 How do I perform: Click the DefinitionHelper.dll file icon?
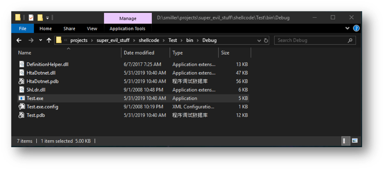tap(22, 64)
